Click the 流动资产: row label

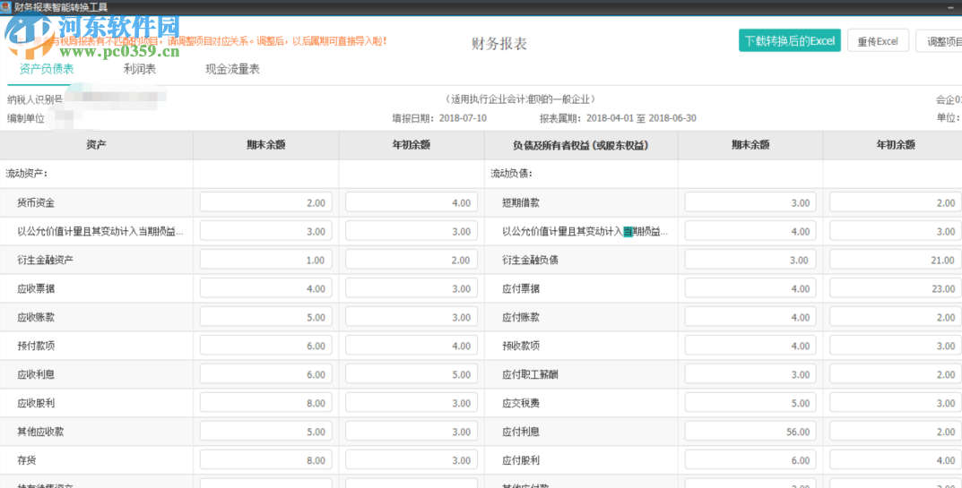click(27, 174)
